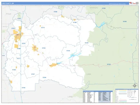This screenshot has width=140, height=105.
Task: Select ZIP code label 97346
Action: click(87, 43)
